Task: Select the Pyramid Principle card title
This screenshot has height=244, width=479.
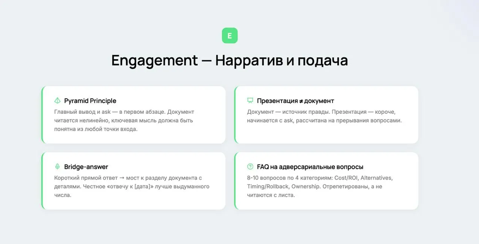Action: (x=90, y=101)
